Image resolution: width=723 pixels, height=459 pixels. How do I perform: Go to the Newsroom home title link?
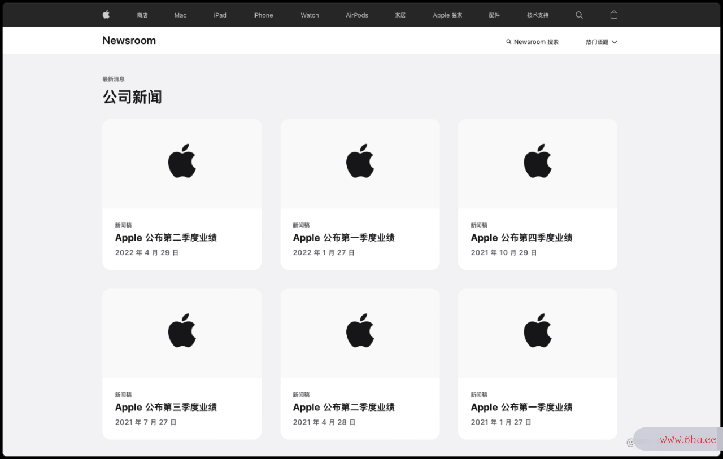(x=129, y=41)
